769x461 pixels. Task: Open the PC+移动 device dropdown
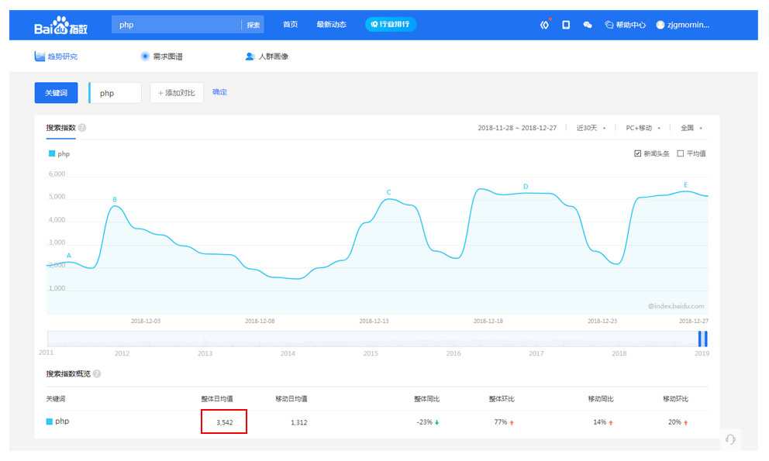click(643, 128)
